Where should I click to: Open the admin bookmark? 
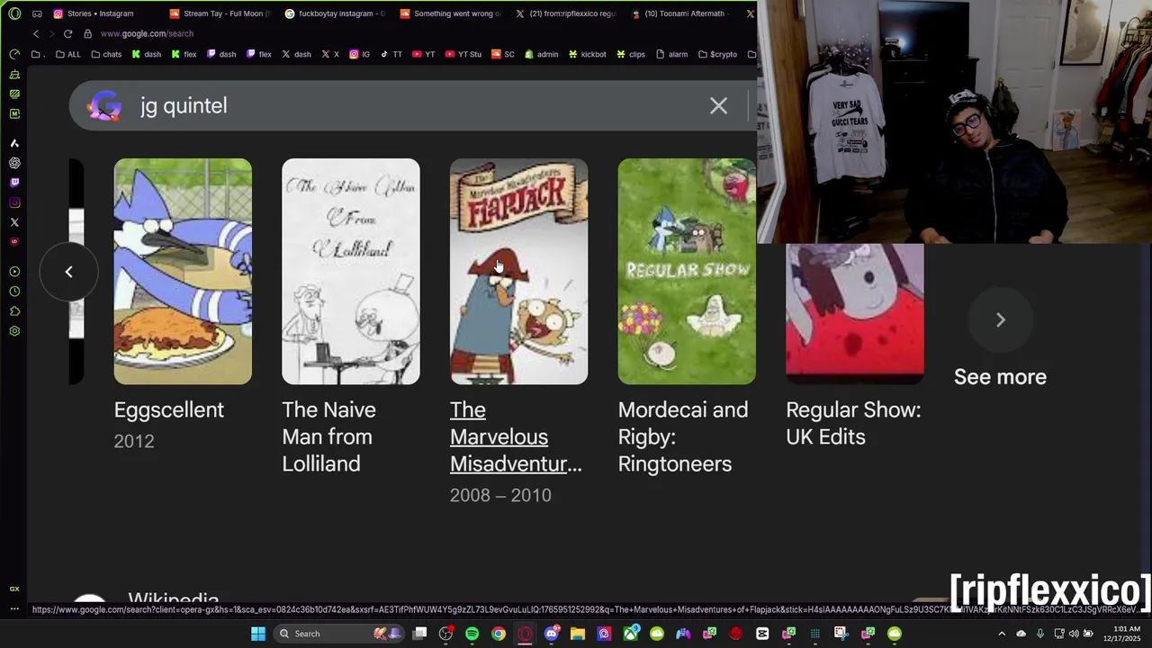tap(541, 54)
